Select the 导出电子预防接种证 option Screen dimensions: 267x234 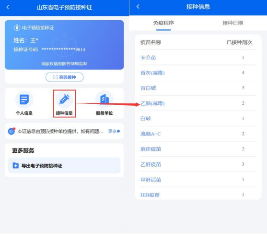coord(64,165)
